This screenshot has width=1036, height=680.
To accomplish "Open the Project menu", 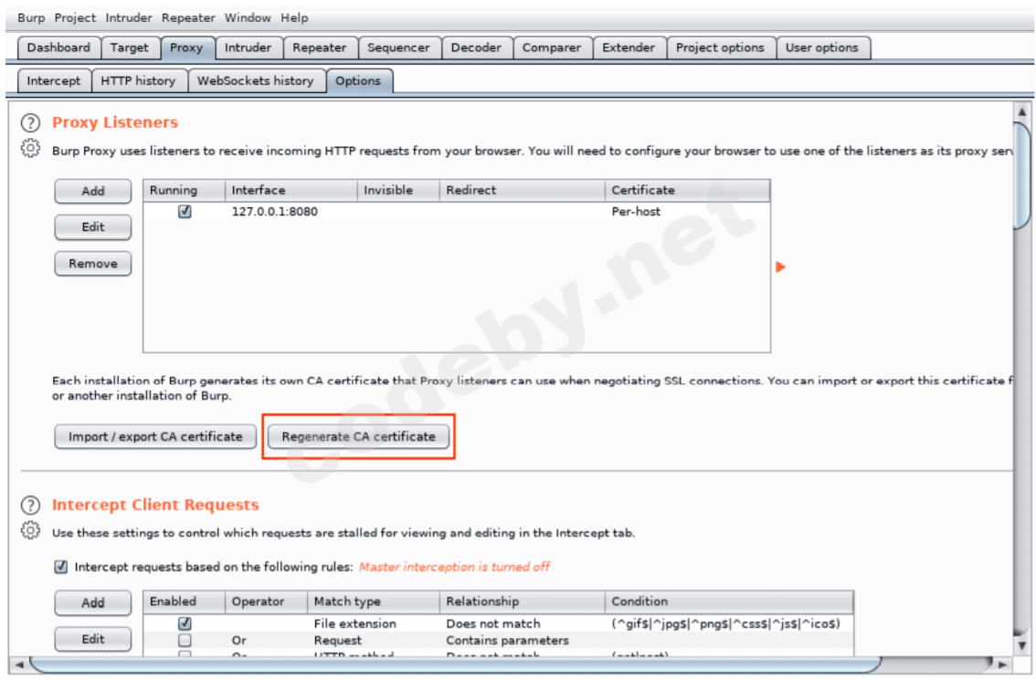I will (x=75, y=18).
